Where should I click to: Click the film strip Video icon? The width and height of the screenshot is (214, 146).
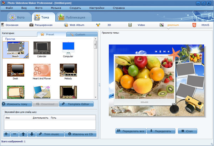point(130,25)
